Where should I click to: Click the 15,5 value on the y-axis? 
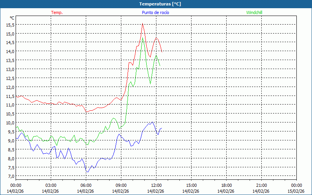10,25
